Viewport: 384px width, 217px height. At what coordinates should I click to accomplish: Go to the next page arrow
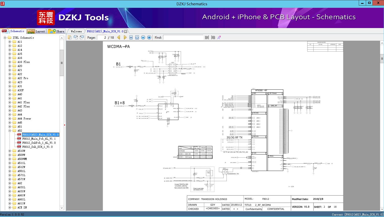coord(125,37)
